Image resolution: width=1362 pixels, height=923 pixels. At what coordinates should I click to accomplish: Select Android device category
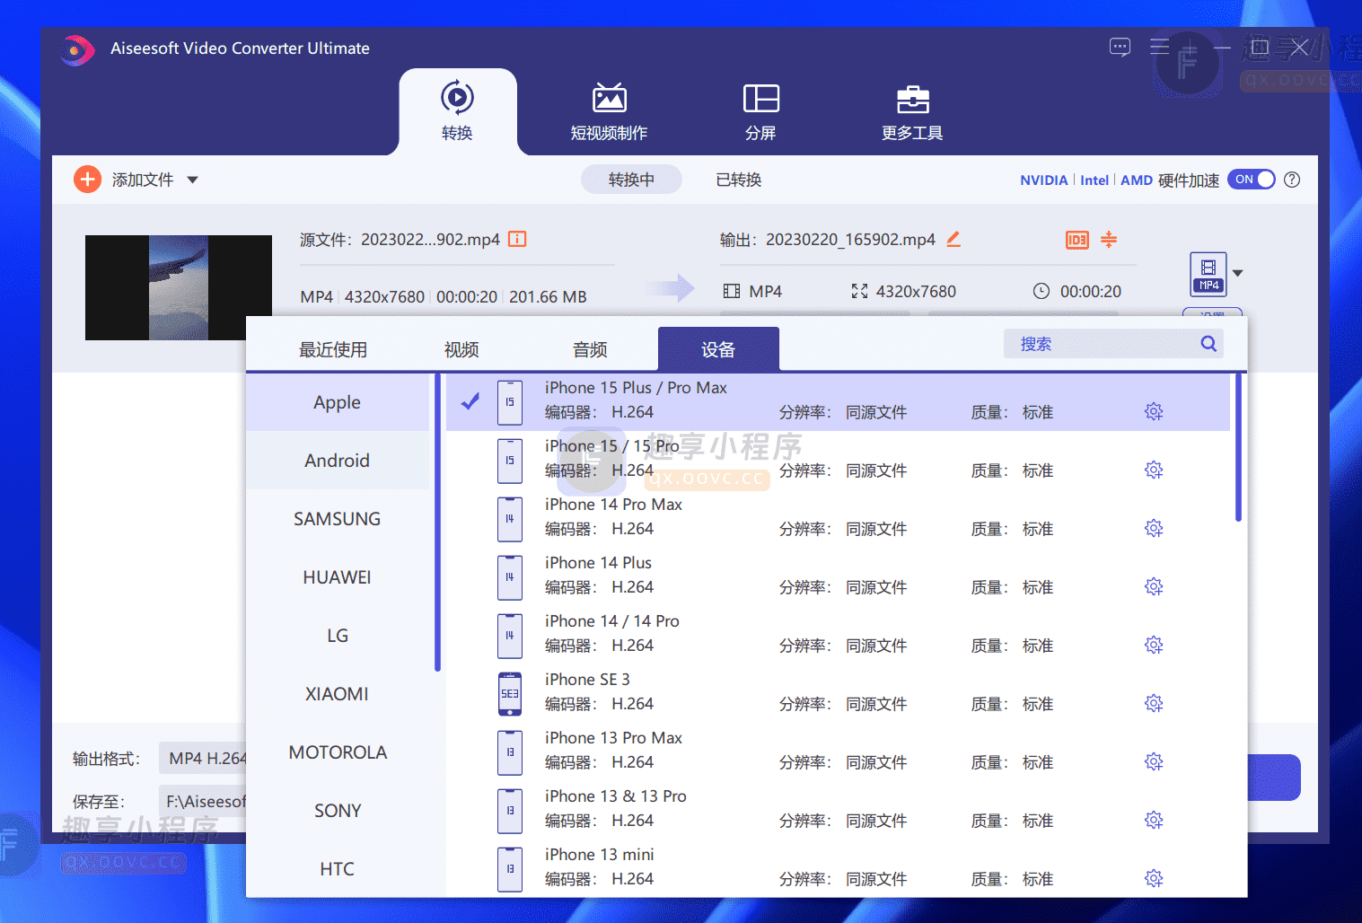338,461
